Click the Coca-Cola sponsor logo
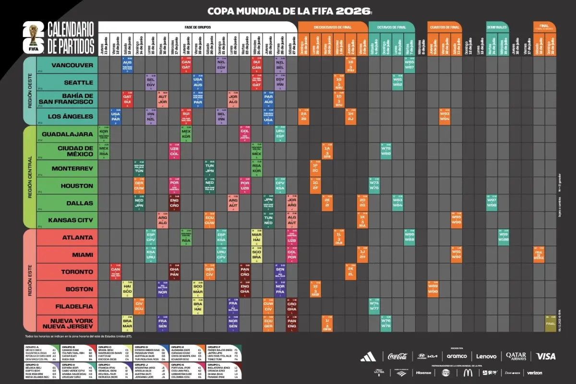Screen dimensions: 576x384 [397, 356]
